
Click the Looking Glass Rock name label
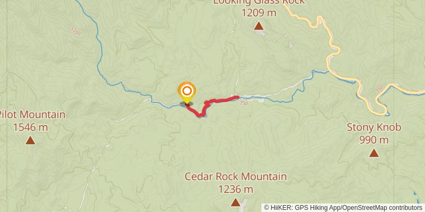click(259, 2)
